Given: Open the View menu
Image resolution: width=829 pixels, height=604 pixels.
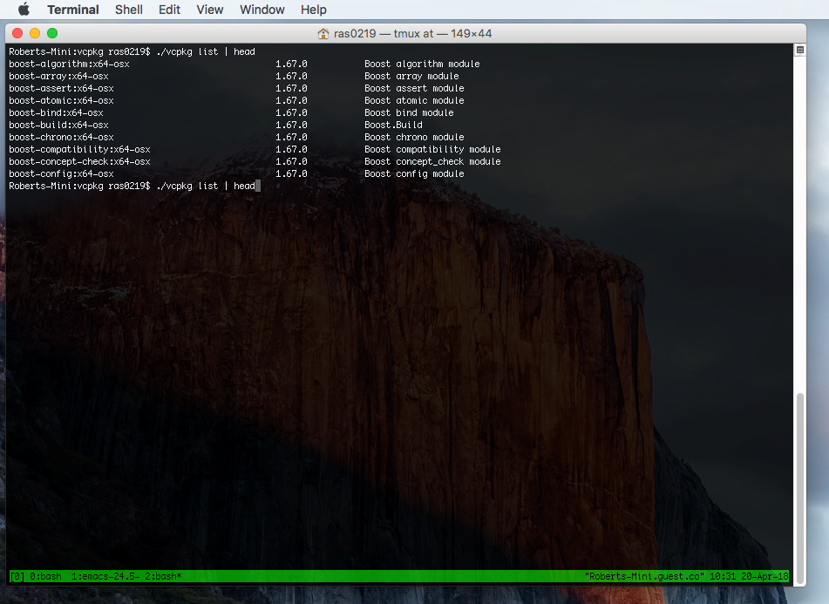Looking at the screenshot, I should coord(210,10).
